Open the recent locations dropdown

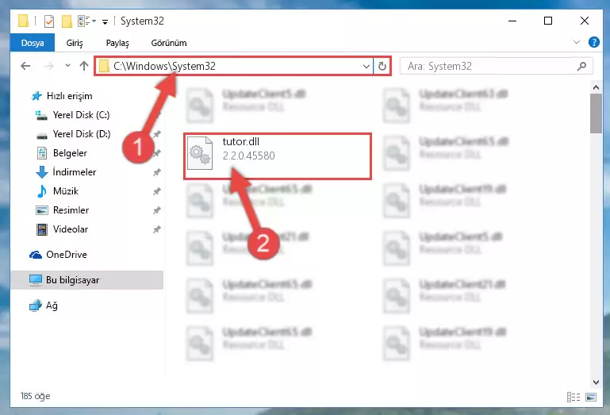click(67, 66)
